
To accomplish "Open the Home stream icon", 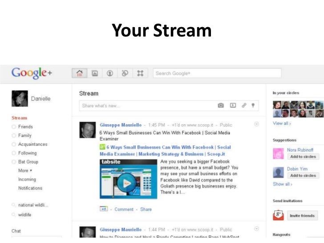I will pos(80,73).
